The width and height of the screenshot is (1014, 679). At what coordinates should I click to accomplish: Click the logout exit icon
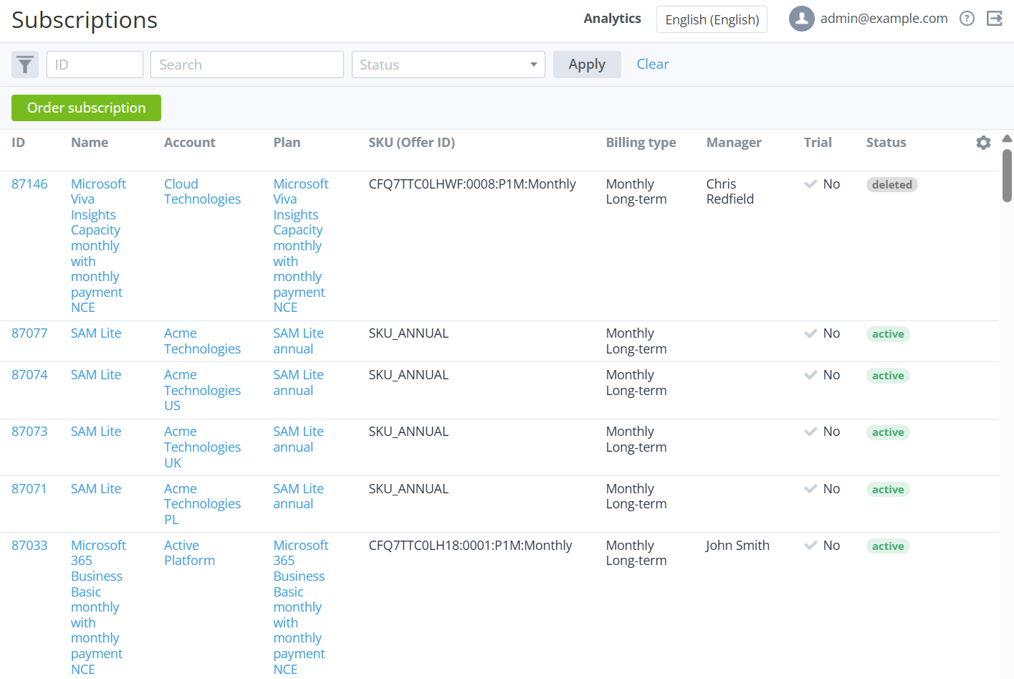pyautogui.click(x=995, y=19)
